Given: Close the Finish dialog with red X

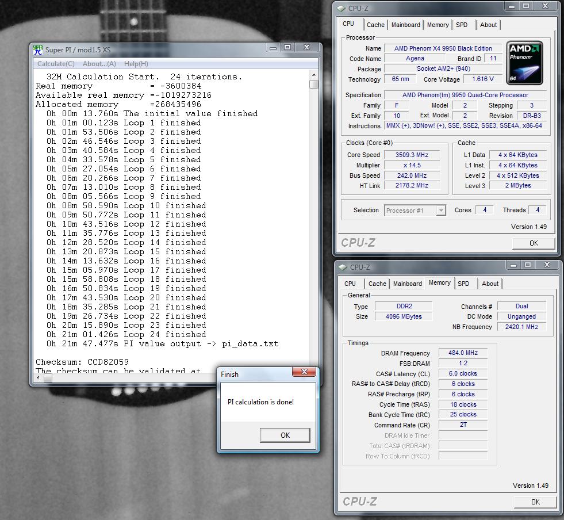Looking at the screenshot, I should pyautogui.click(x=304, y=372).
